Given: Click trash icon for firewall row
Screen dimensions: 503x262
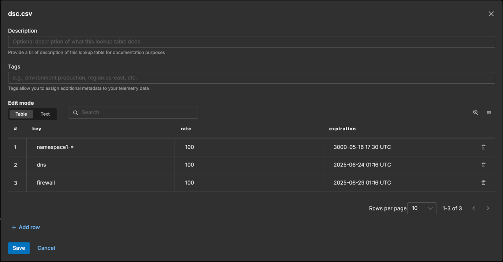Looking at the screenshot, I should point(483,183).
